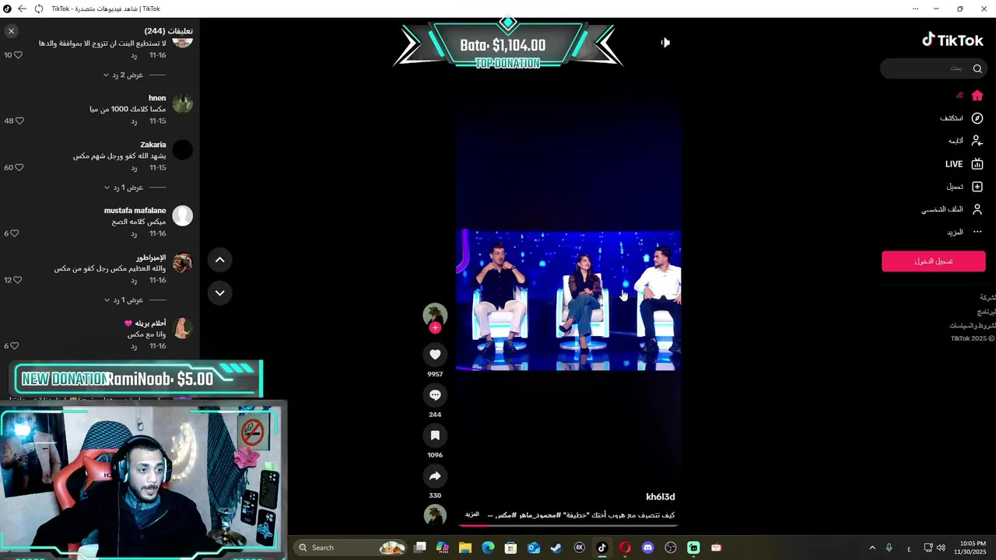Bookmark the video
This screenshot has width=996, height=560.
(435, 436)
